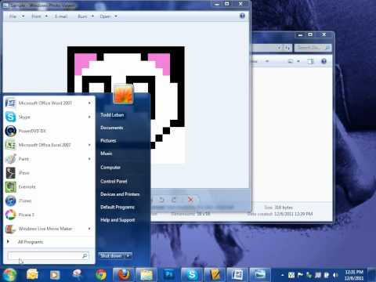The width and height of the screenshot is (376, 282).
Task: Click E-mail in Photo Viewer toolbar
Action: (61, 16)
